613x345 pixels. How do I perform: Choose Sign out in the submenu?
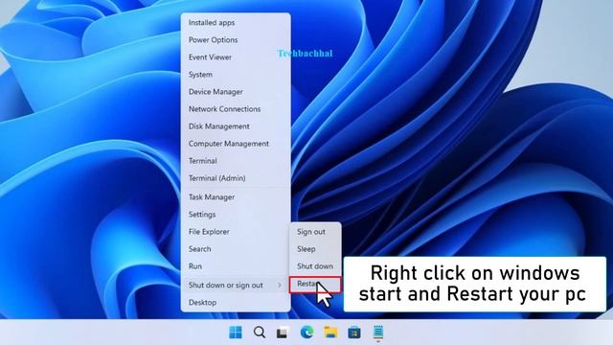[x=315, y=232]
